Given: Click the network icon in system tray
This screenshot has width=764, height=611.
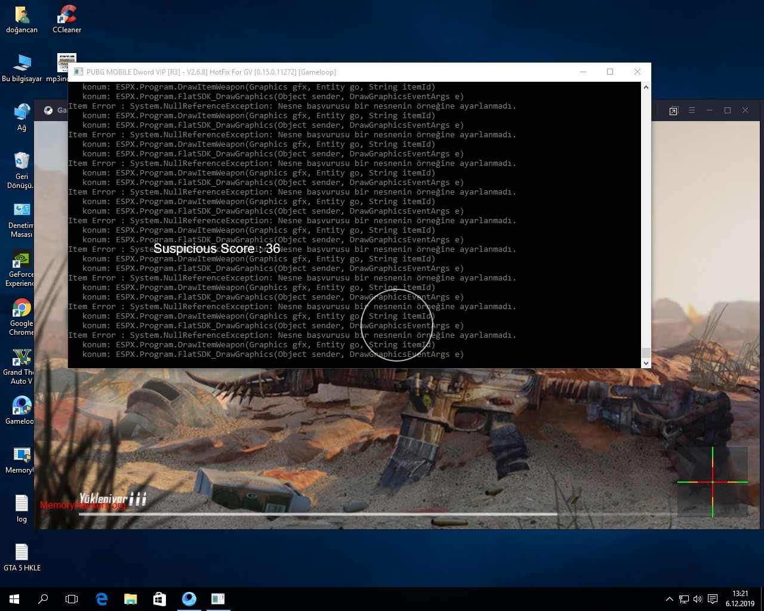Looking at the screenshot, I should [x=683, y=599].
